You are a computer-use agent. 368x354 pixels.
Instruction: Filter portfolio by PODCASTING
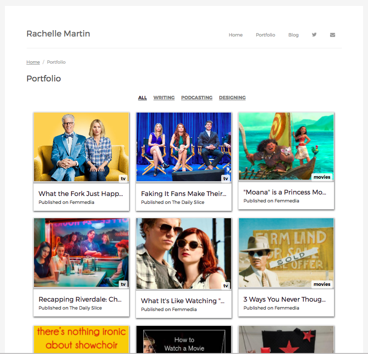197,98
